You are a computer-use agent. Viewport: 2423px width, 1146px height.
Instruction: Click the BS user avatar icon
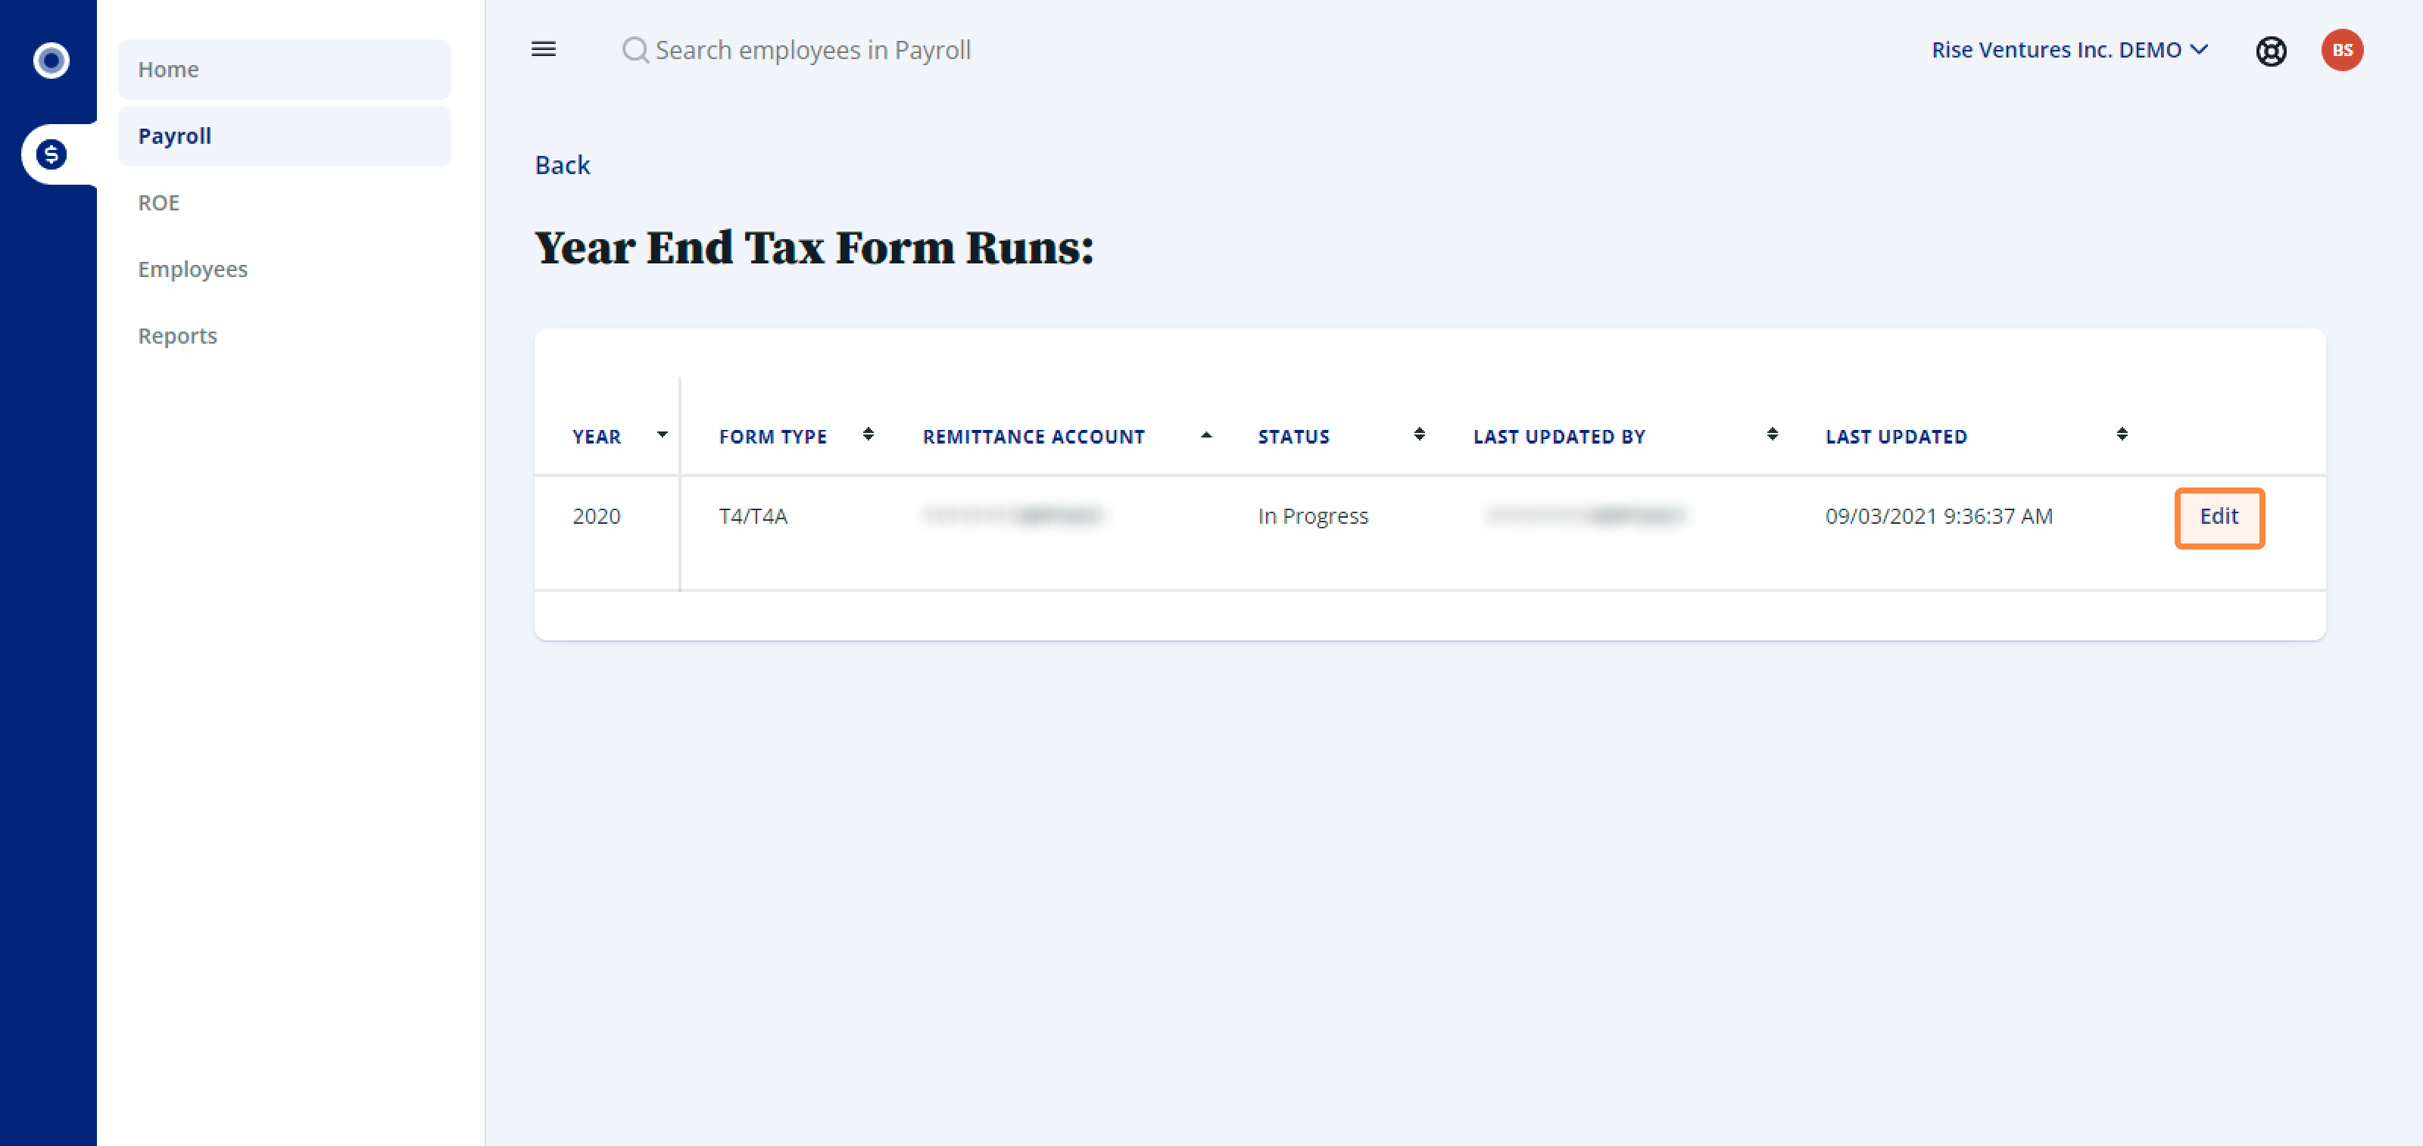[x=2343, y=49]
